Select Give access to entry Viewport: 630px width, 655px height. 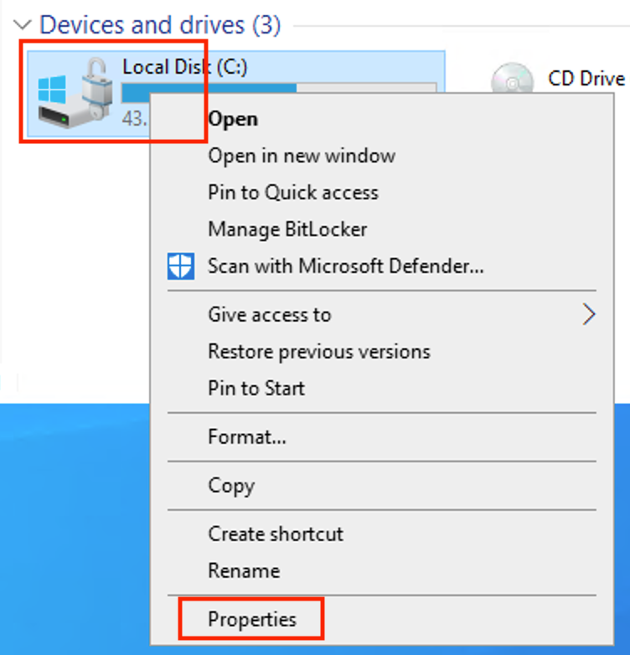381,315
